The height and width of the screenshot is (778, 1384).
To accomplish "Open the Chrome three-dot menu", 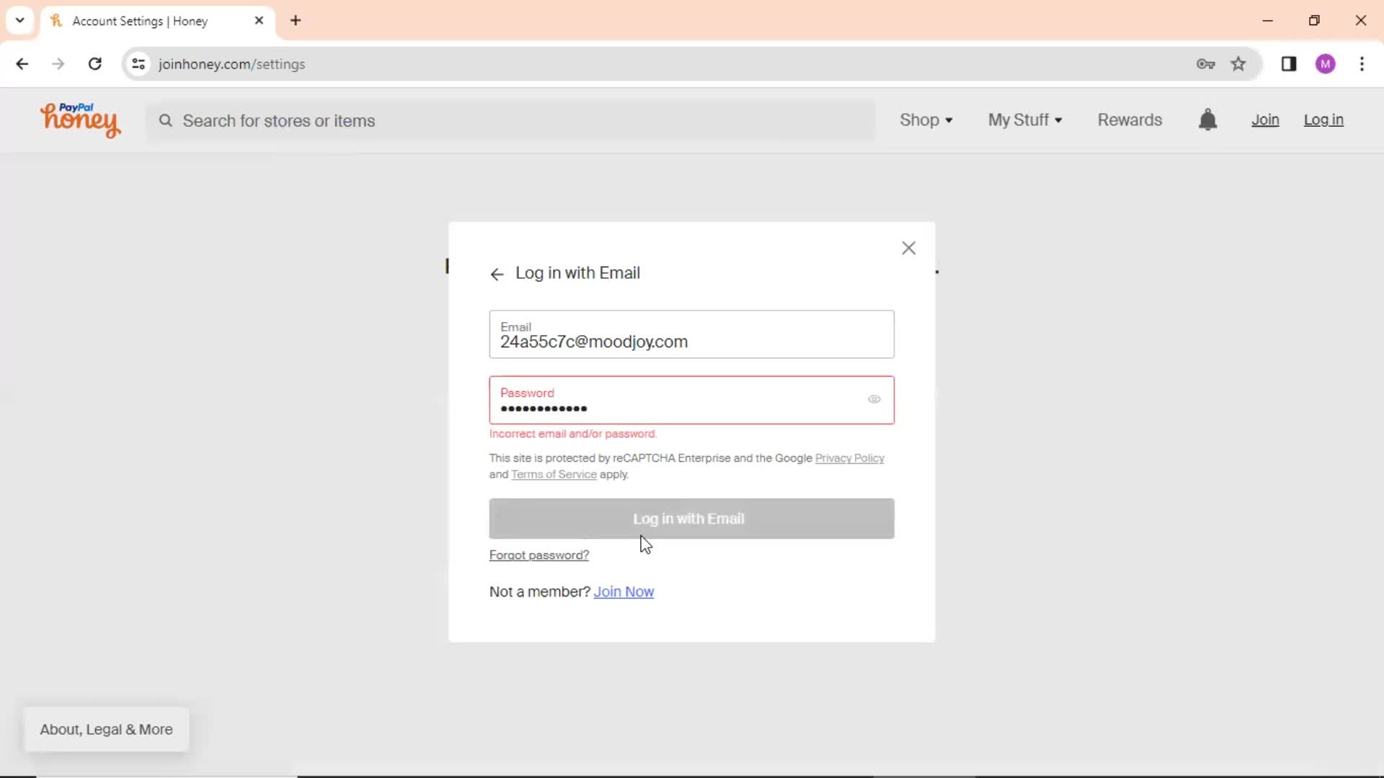I will 1362,64.
